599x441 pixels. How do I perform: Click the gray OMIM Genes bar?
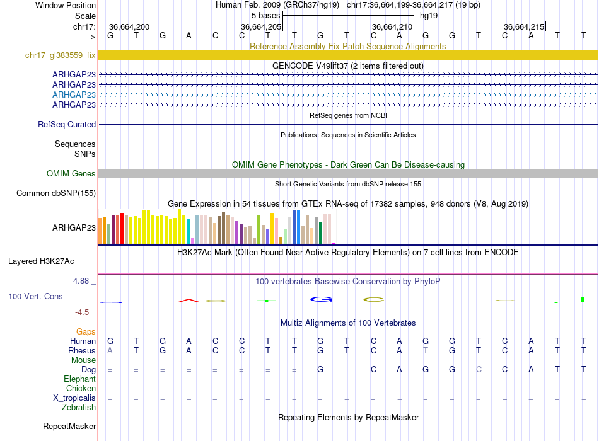348,174
